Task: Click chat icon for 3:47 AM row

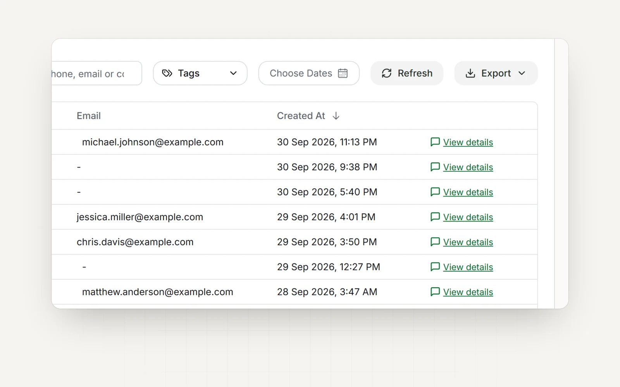Action: 435,292
